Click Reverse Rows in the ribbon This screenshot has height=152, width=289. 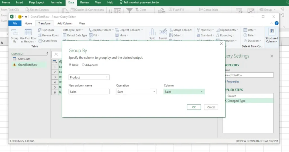[x=48, y=35]
